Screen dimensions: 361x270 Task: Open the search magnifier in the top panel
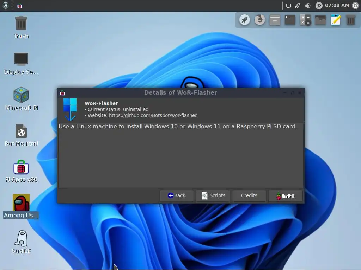319,6
